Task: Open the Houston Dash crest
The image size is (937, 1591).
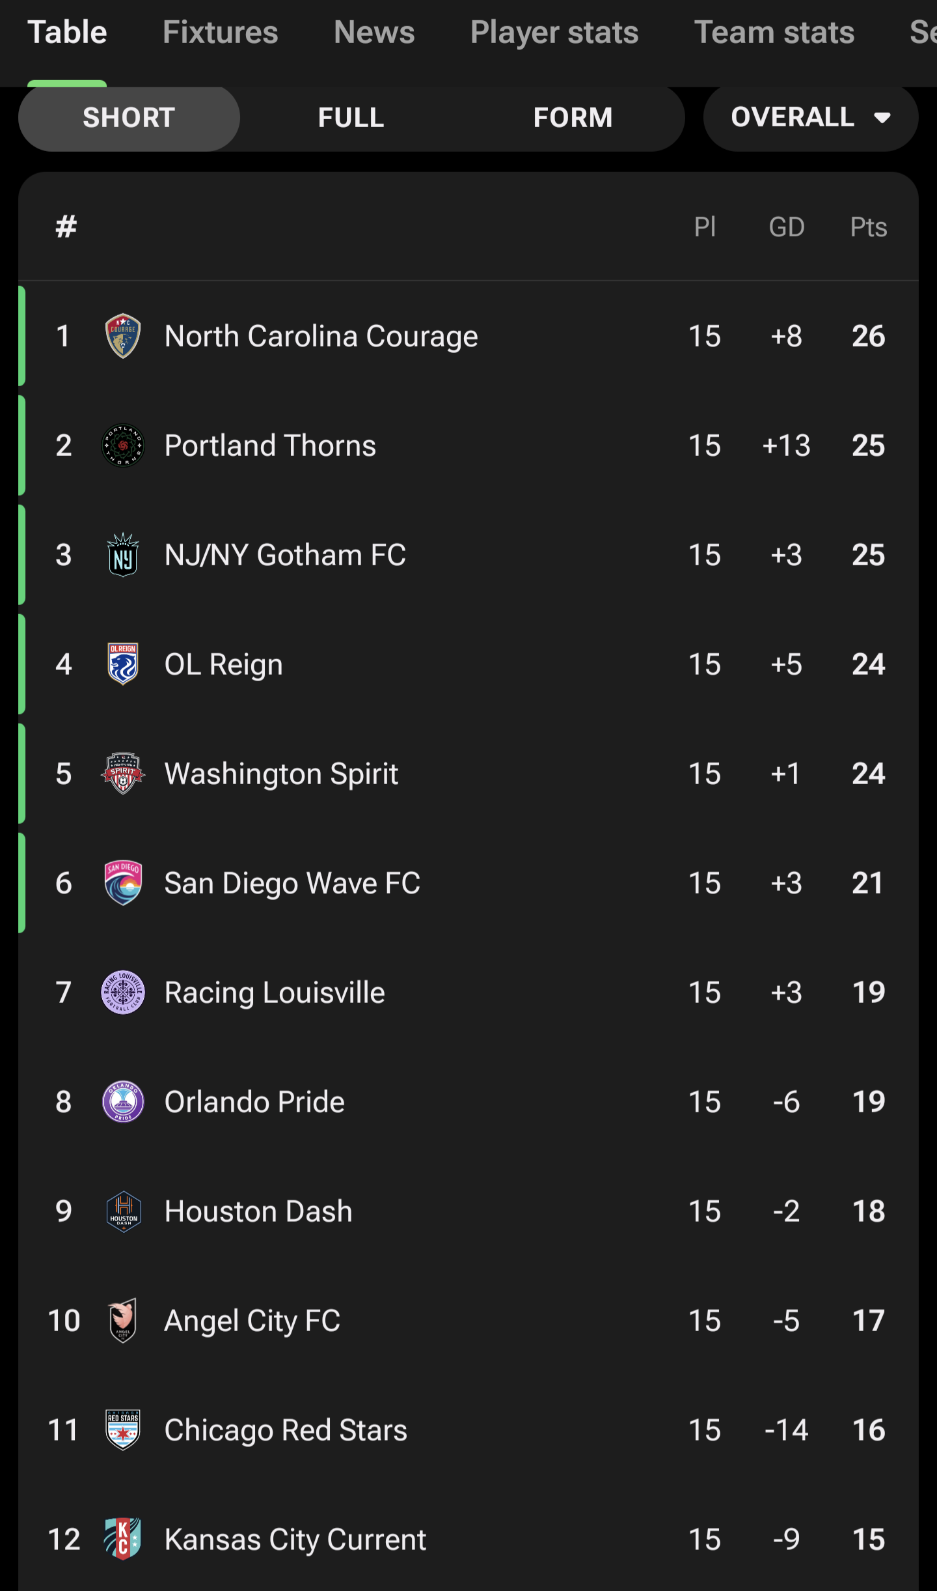Action: 123,1211
